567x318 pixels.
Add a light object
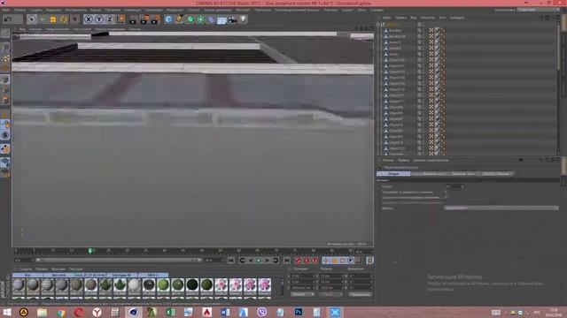[x=243, y=19]
